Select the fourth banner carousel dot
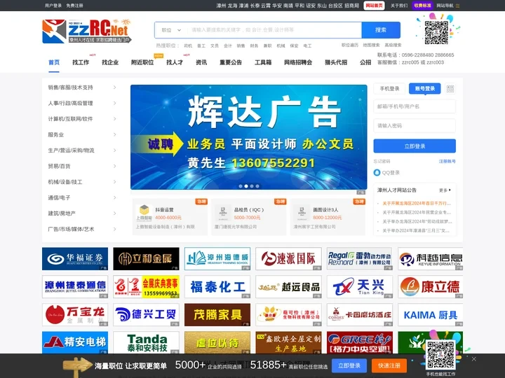The image size is (505, 378). tap(257, 186)
